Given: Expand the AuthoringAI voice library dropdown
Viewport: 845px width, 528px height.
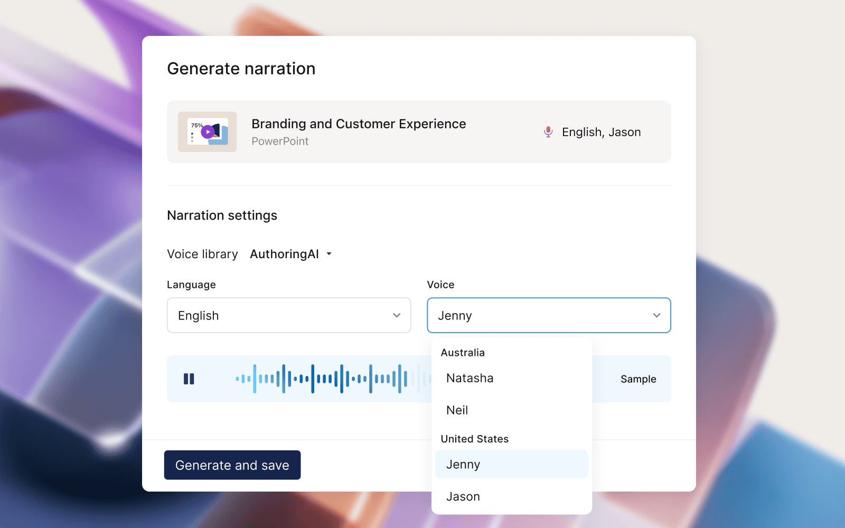Looking at the screenshot, I should point(291,254).
